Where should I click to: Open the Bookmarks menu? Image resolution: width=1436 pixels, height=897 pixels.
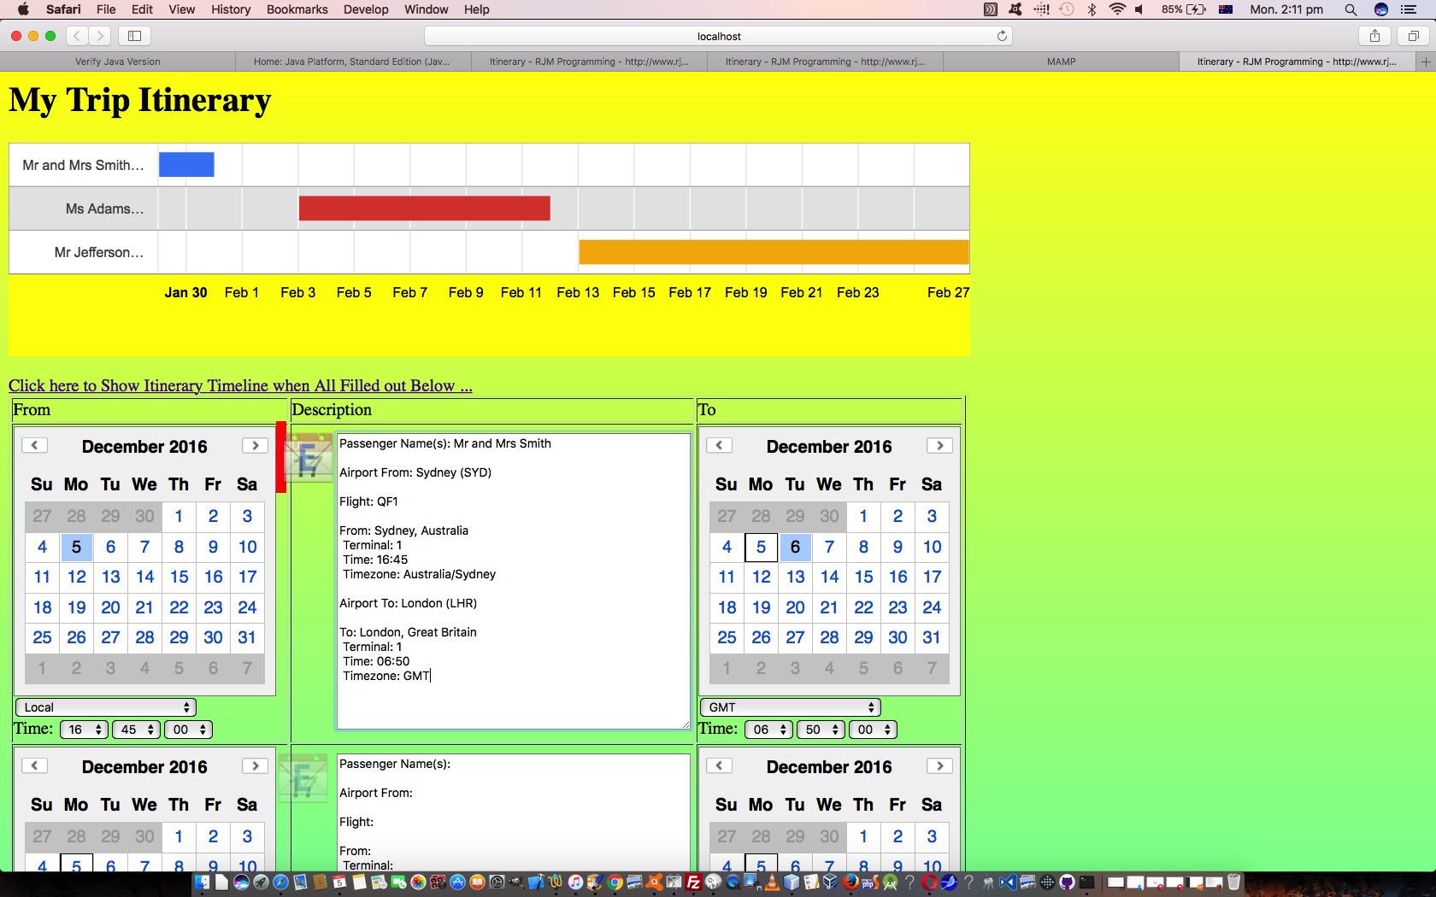[x=297, y=9]
